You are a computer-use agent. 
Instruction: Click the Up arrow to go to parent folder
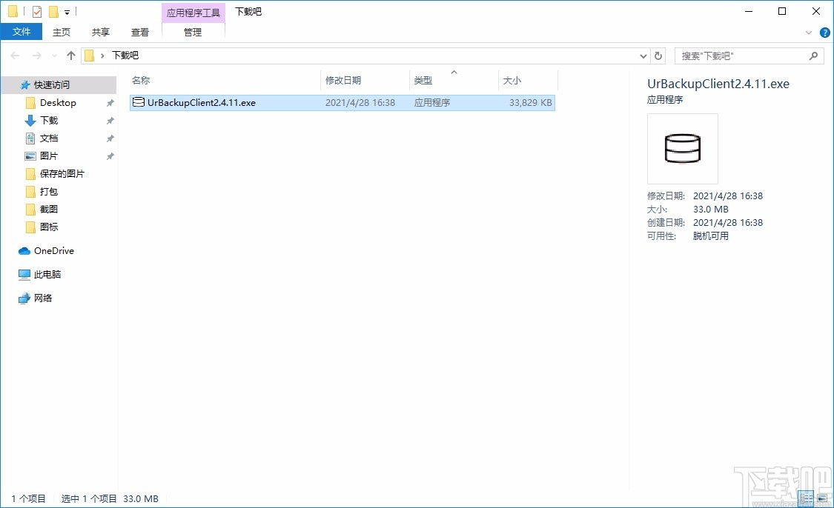pyautogui.click(x=70, y=55)
